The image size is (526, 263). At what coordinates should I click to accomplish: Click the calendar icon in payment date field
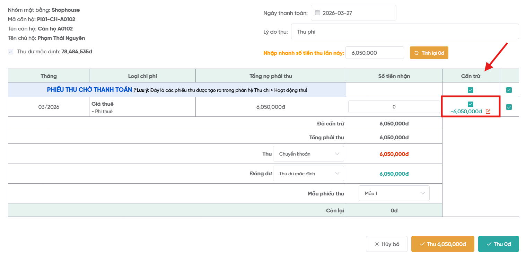pyautogui.click(x=317, y=13)
